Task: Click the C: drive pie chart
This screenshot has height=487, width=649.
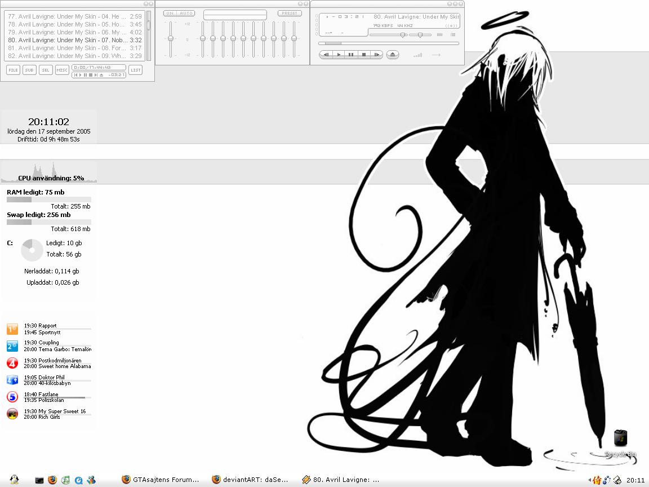Action: 32,250
